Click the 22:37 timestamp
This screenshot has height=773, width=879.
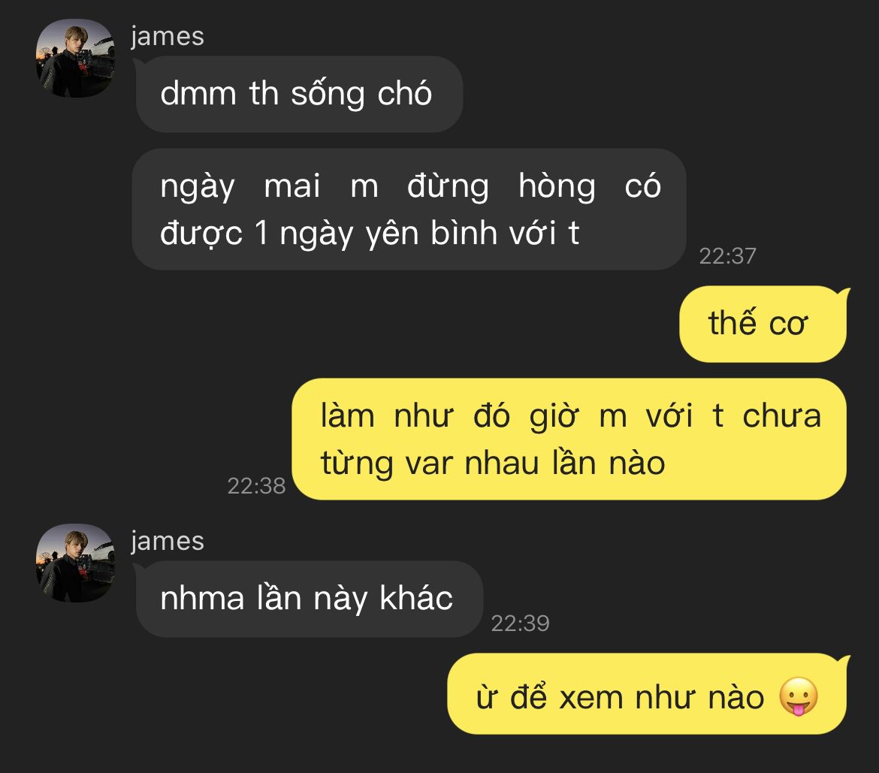727,256
